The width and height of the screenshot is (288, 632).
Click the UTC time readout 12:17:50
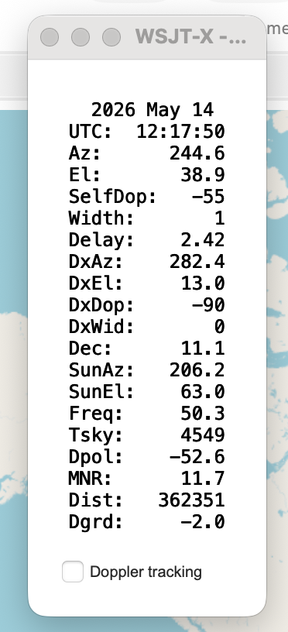tap(180, 132)
